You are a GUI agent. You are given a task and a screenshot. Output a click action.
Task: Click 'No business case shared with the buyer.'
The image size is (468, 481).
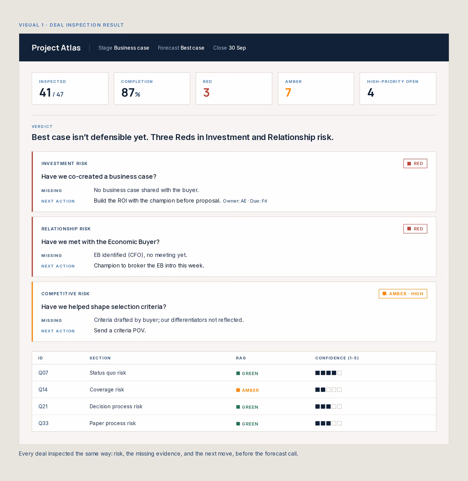(x=146, y=190)
